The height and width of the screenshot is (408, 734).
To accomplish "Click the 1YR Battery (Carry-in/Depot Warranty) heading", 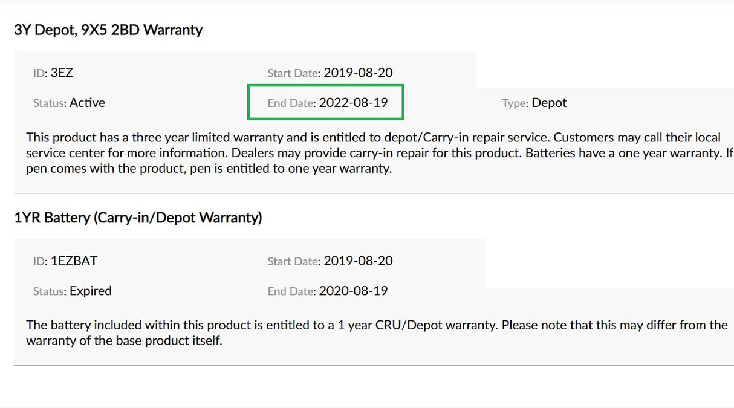I will click(138, 218).
